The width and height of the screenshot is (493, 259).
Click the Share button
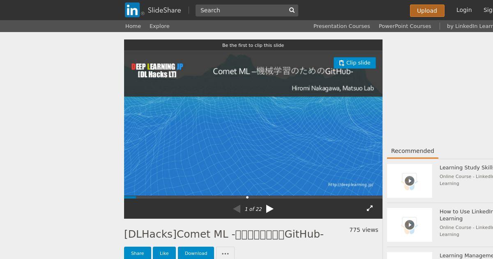click(137, 253)
